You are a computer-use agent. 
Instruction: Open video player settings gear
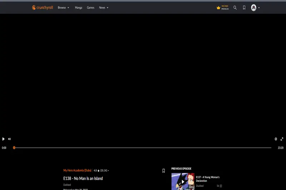[x=276, y=139]
